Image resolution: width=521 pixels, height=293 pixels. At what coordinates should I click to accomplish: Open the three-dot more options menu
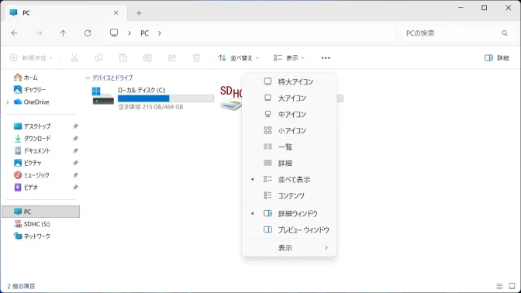[326, 58]
